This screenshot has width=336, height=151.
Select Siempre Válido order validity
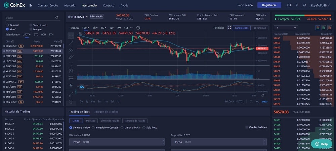coord(71,128)
